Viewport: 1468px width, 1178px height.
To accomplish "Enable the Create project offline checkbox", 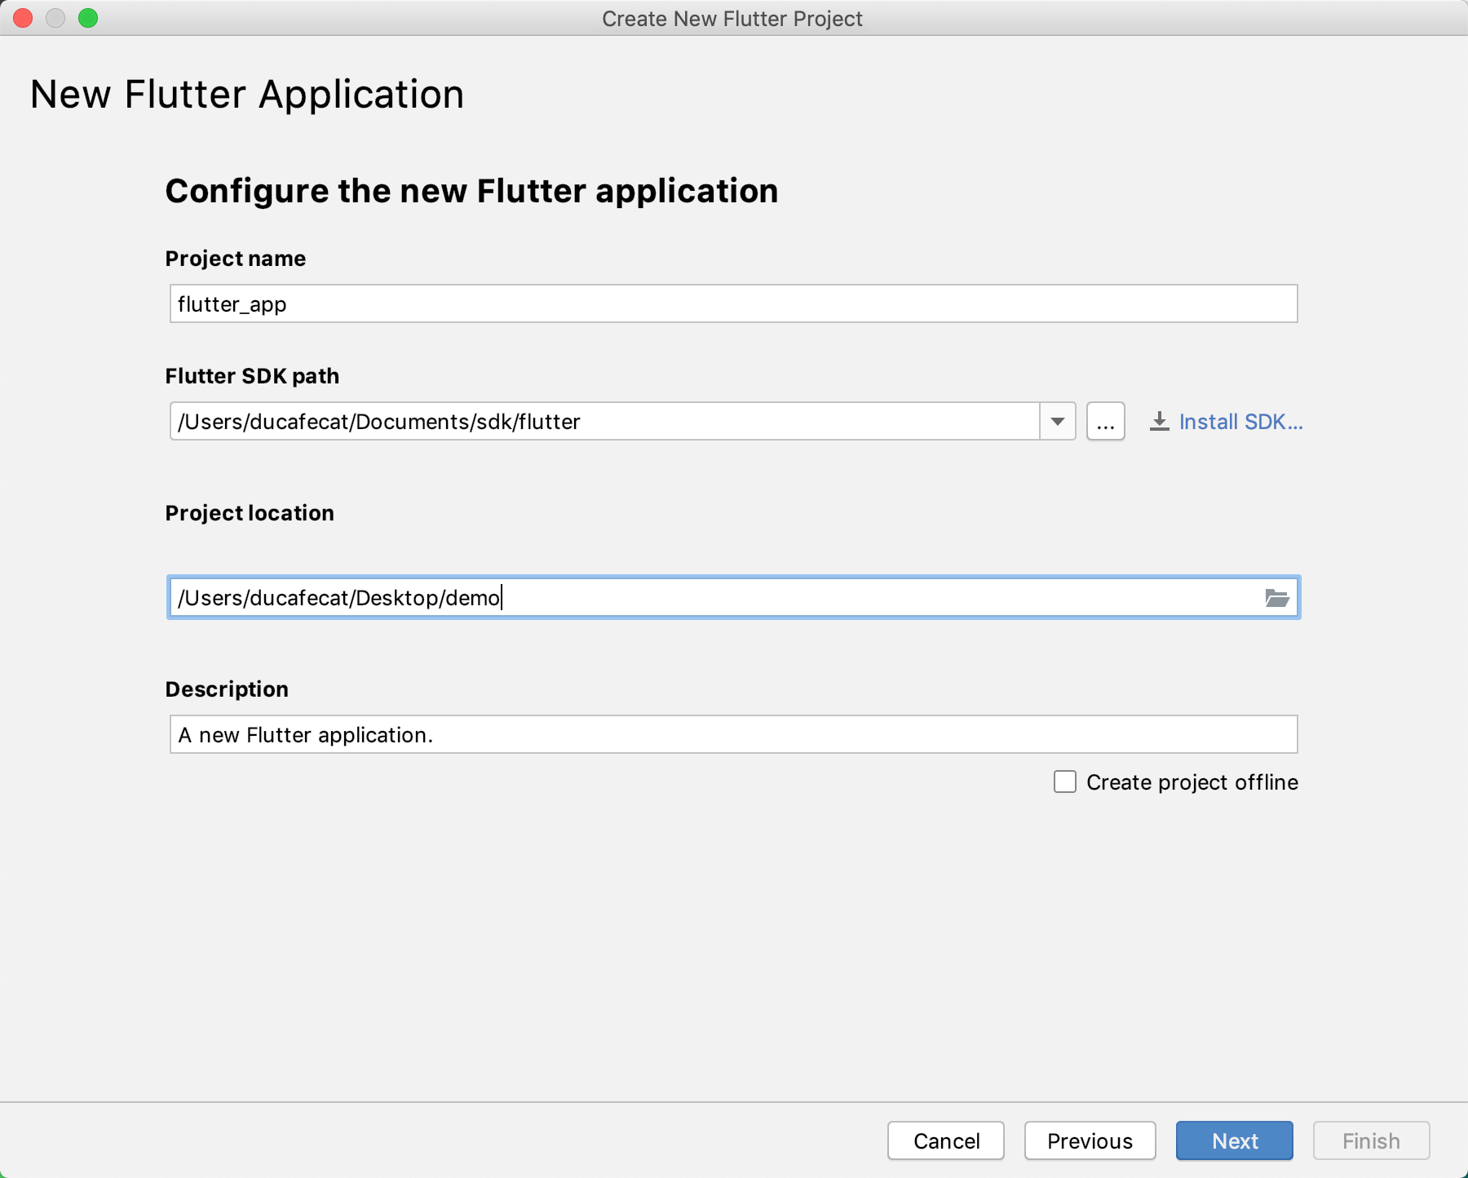I will click(x=1065, y=782).
